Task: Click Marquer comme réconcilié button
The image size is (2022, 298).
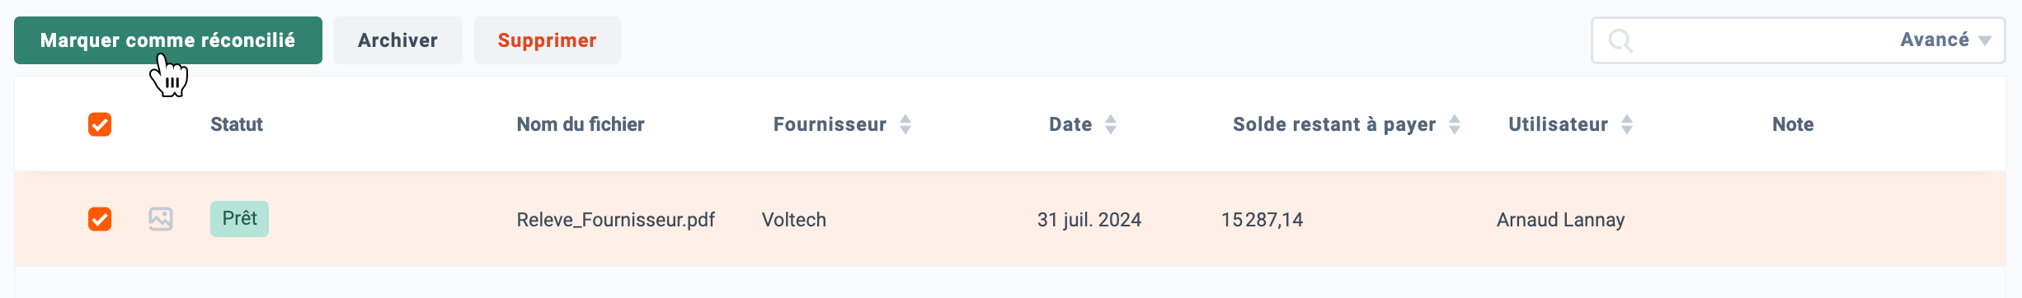Action: point(168,40)
